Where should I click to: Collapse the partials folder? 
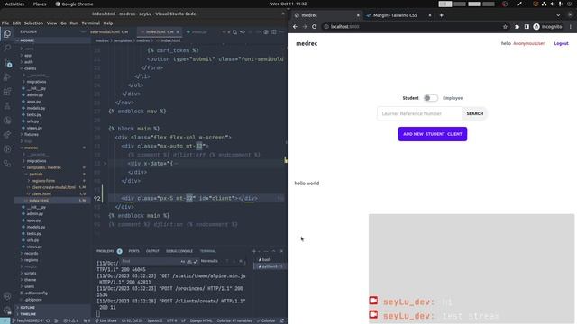click(36, 174)
